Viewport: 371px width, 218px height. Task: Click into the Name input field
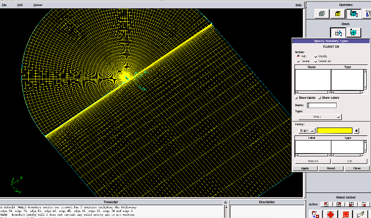point(321,105)
